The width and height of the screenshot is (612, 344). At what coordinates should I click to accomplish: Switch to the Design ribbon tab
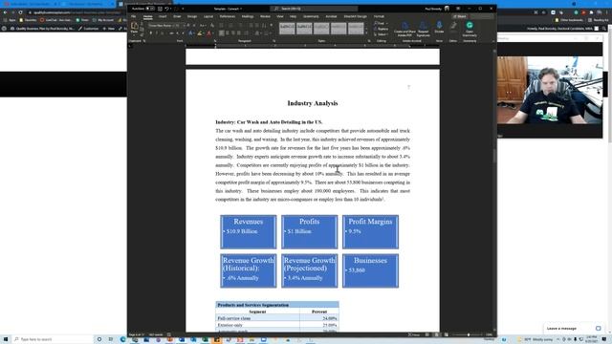point(192,16)
